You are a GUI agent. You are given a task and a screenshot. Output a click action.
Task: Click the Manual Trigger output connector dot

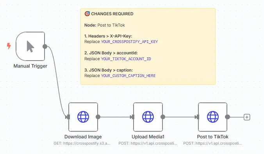click(45, 47)
